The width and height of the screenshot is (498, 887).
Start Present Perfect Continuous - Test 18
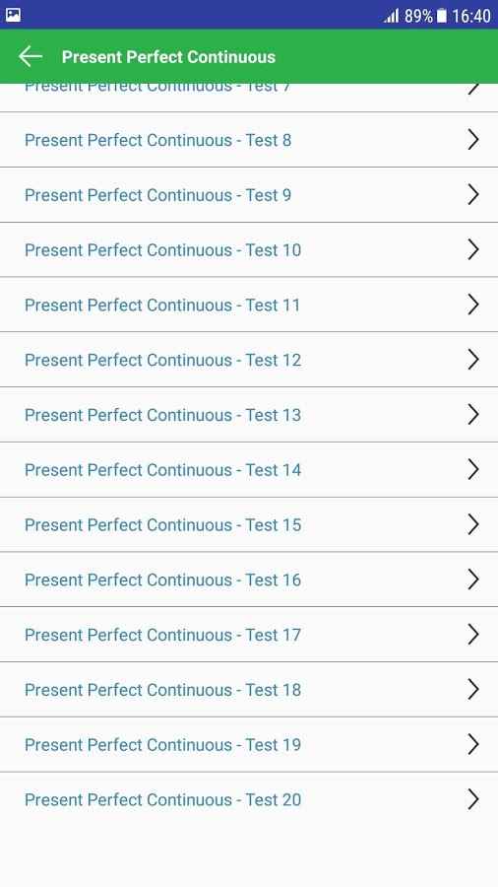pos(249,690)
